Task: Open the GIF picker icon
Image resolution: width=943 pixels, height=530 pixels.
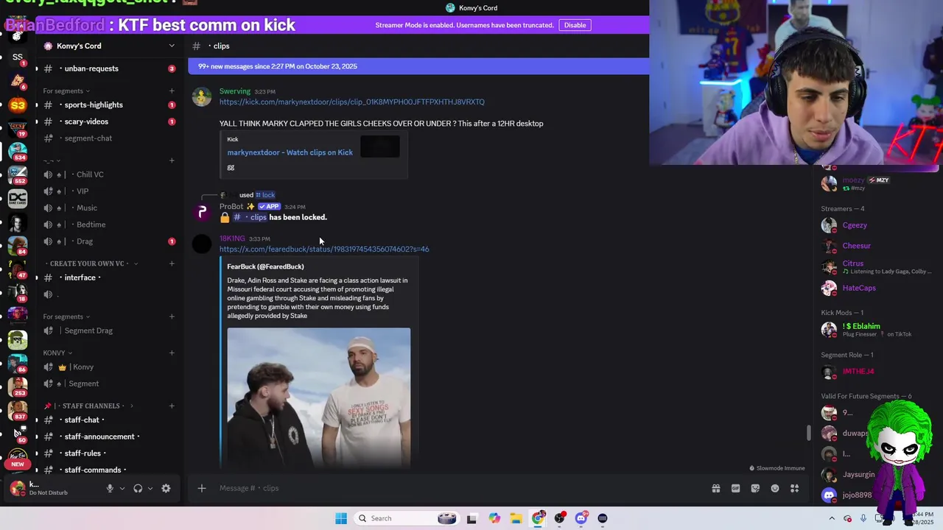Action: [x=735, y=488]
